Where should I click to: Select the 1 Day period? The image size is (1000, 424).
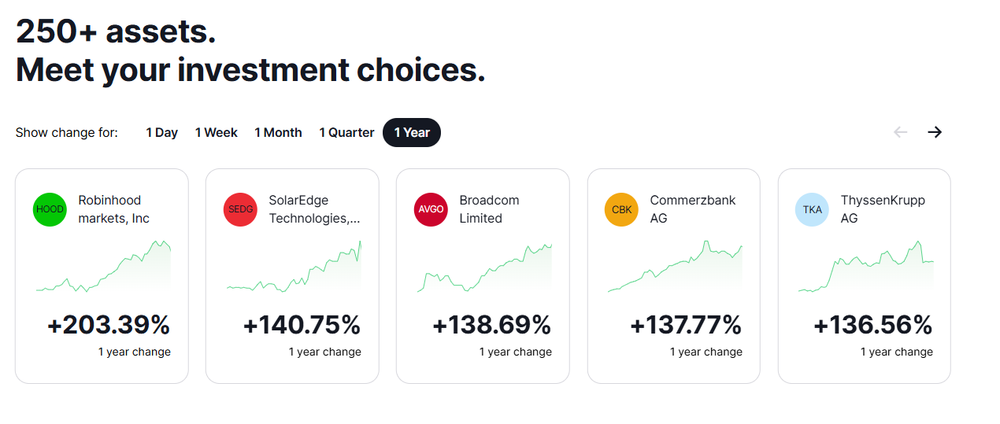[161, 133]
